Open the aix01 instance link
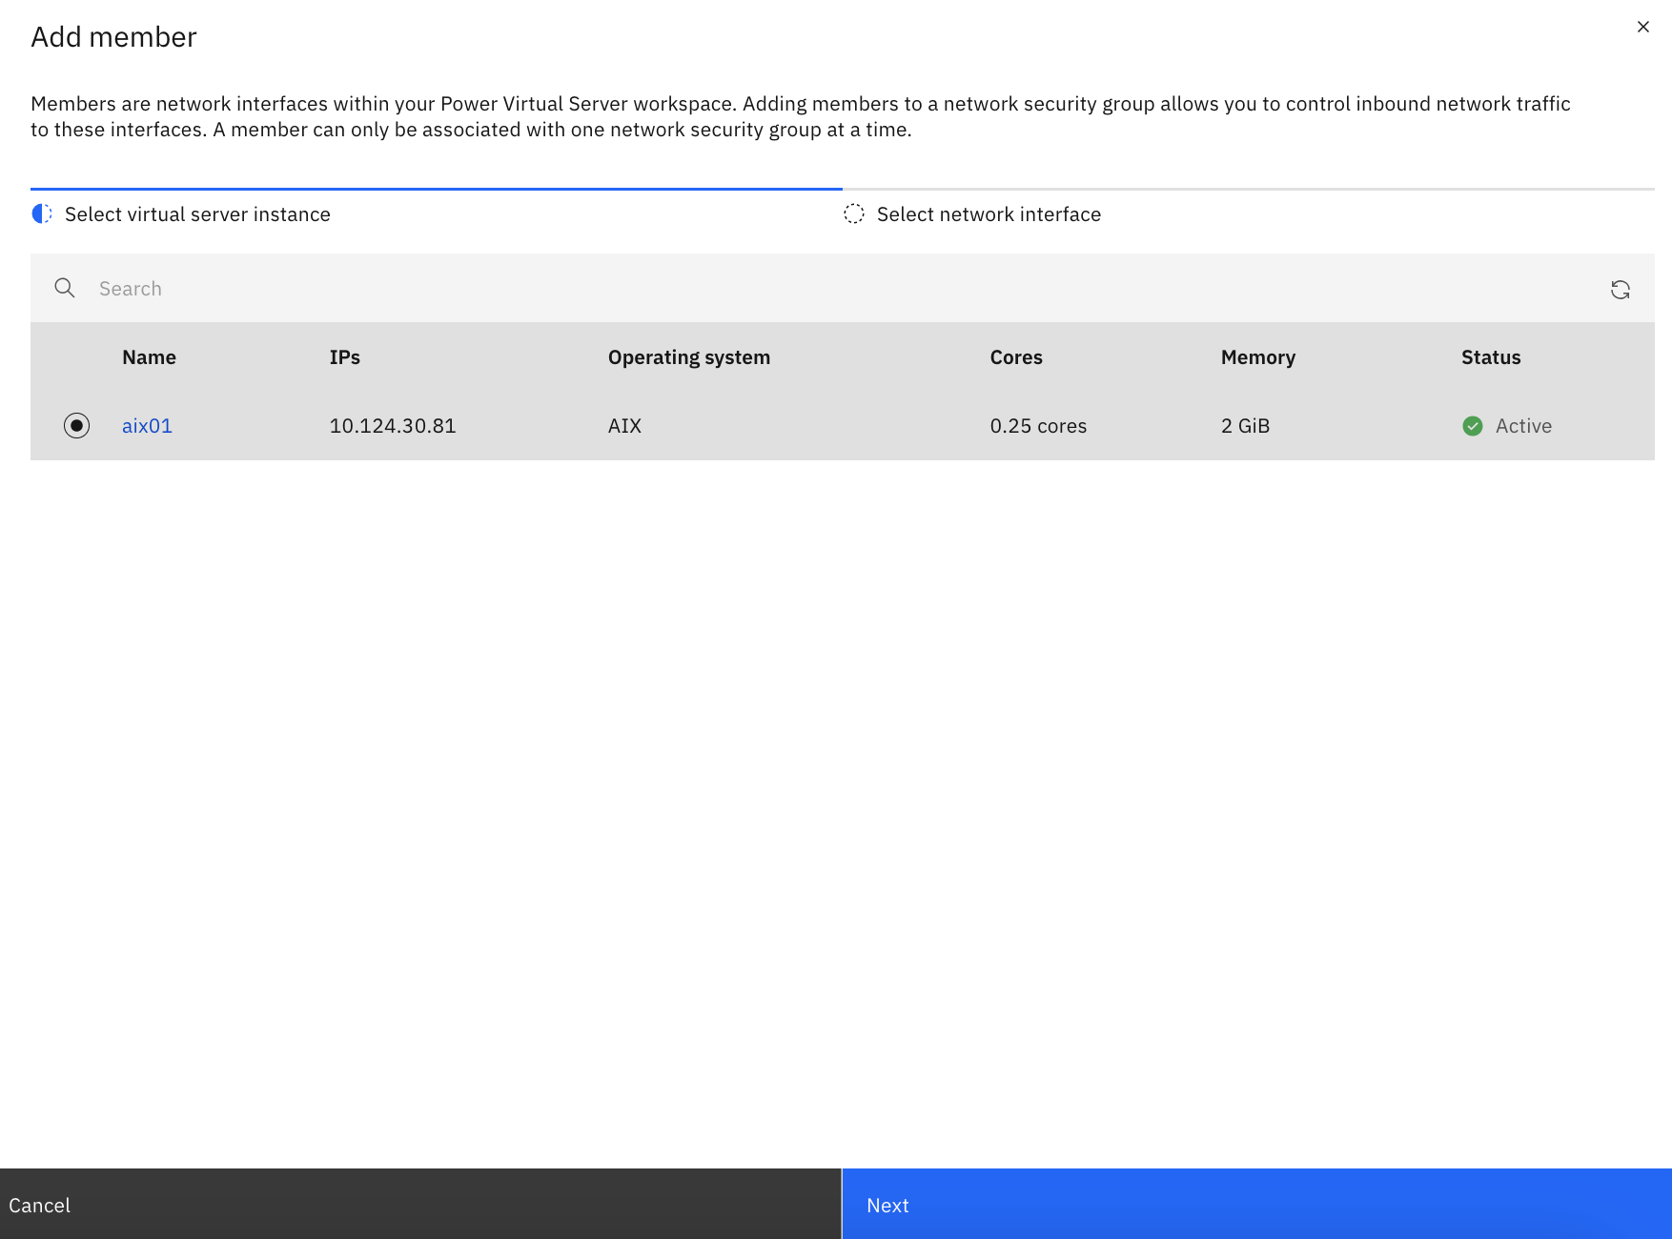Viewport: 1672px width, 1239px height. point(147,426)
